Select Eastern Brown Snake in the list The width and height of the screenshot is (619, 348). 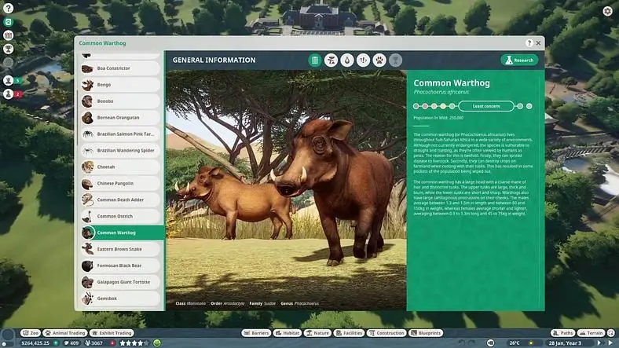120,249
